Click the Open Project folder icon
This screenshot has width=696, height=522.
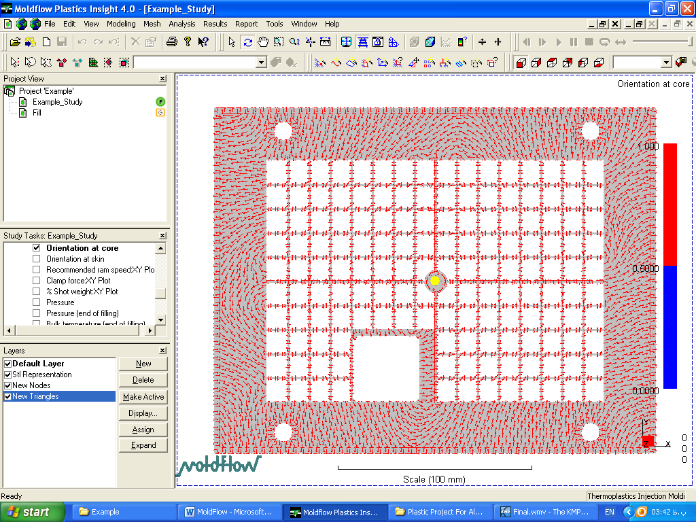15,42
